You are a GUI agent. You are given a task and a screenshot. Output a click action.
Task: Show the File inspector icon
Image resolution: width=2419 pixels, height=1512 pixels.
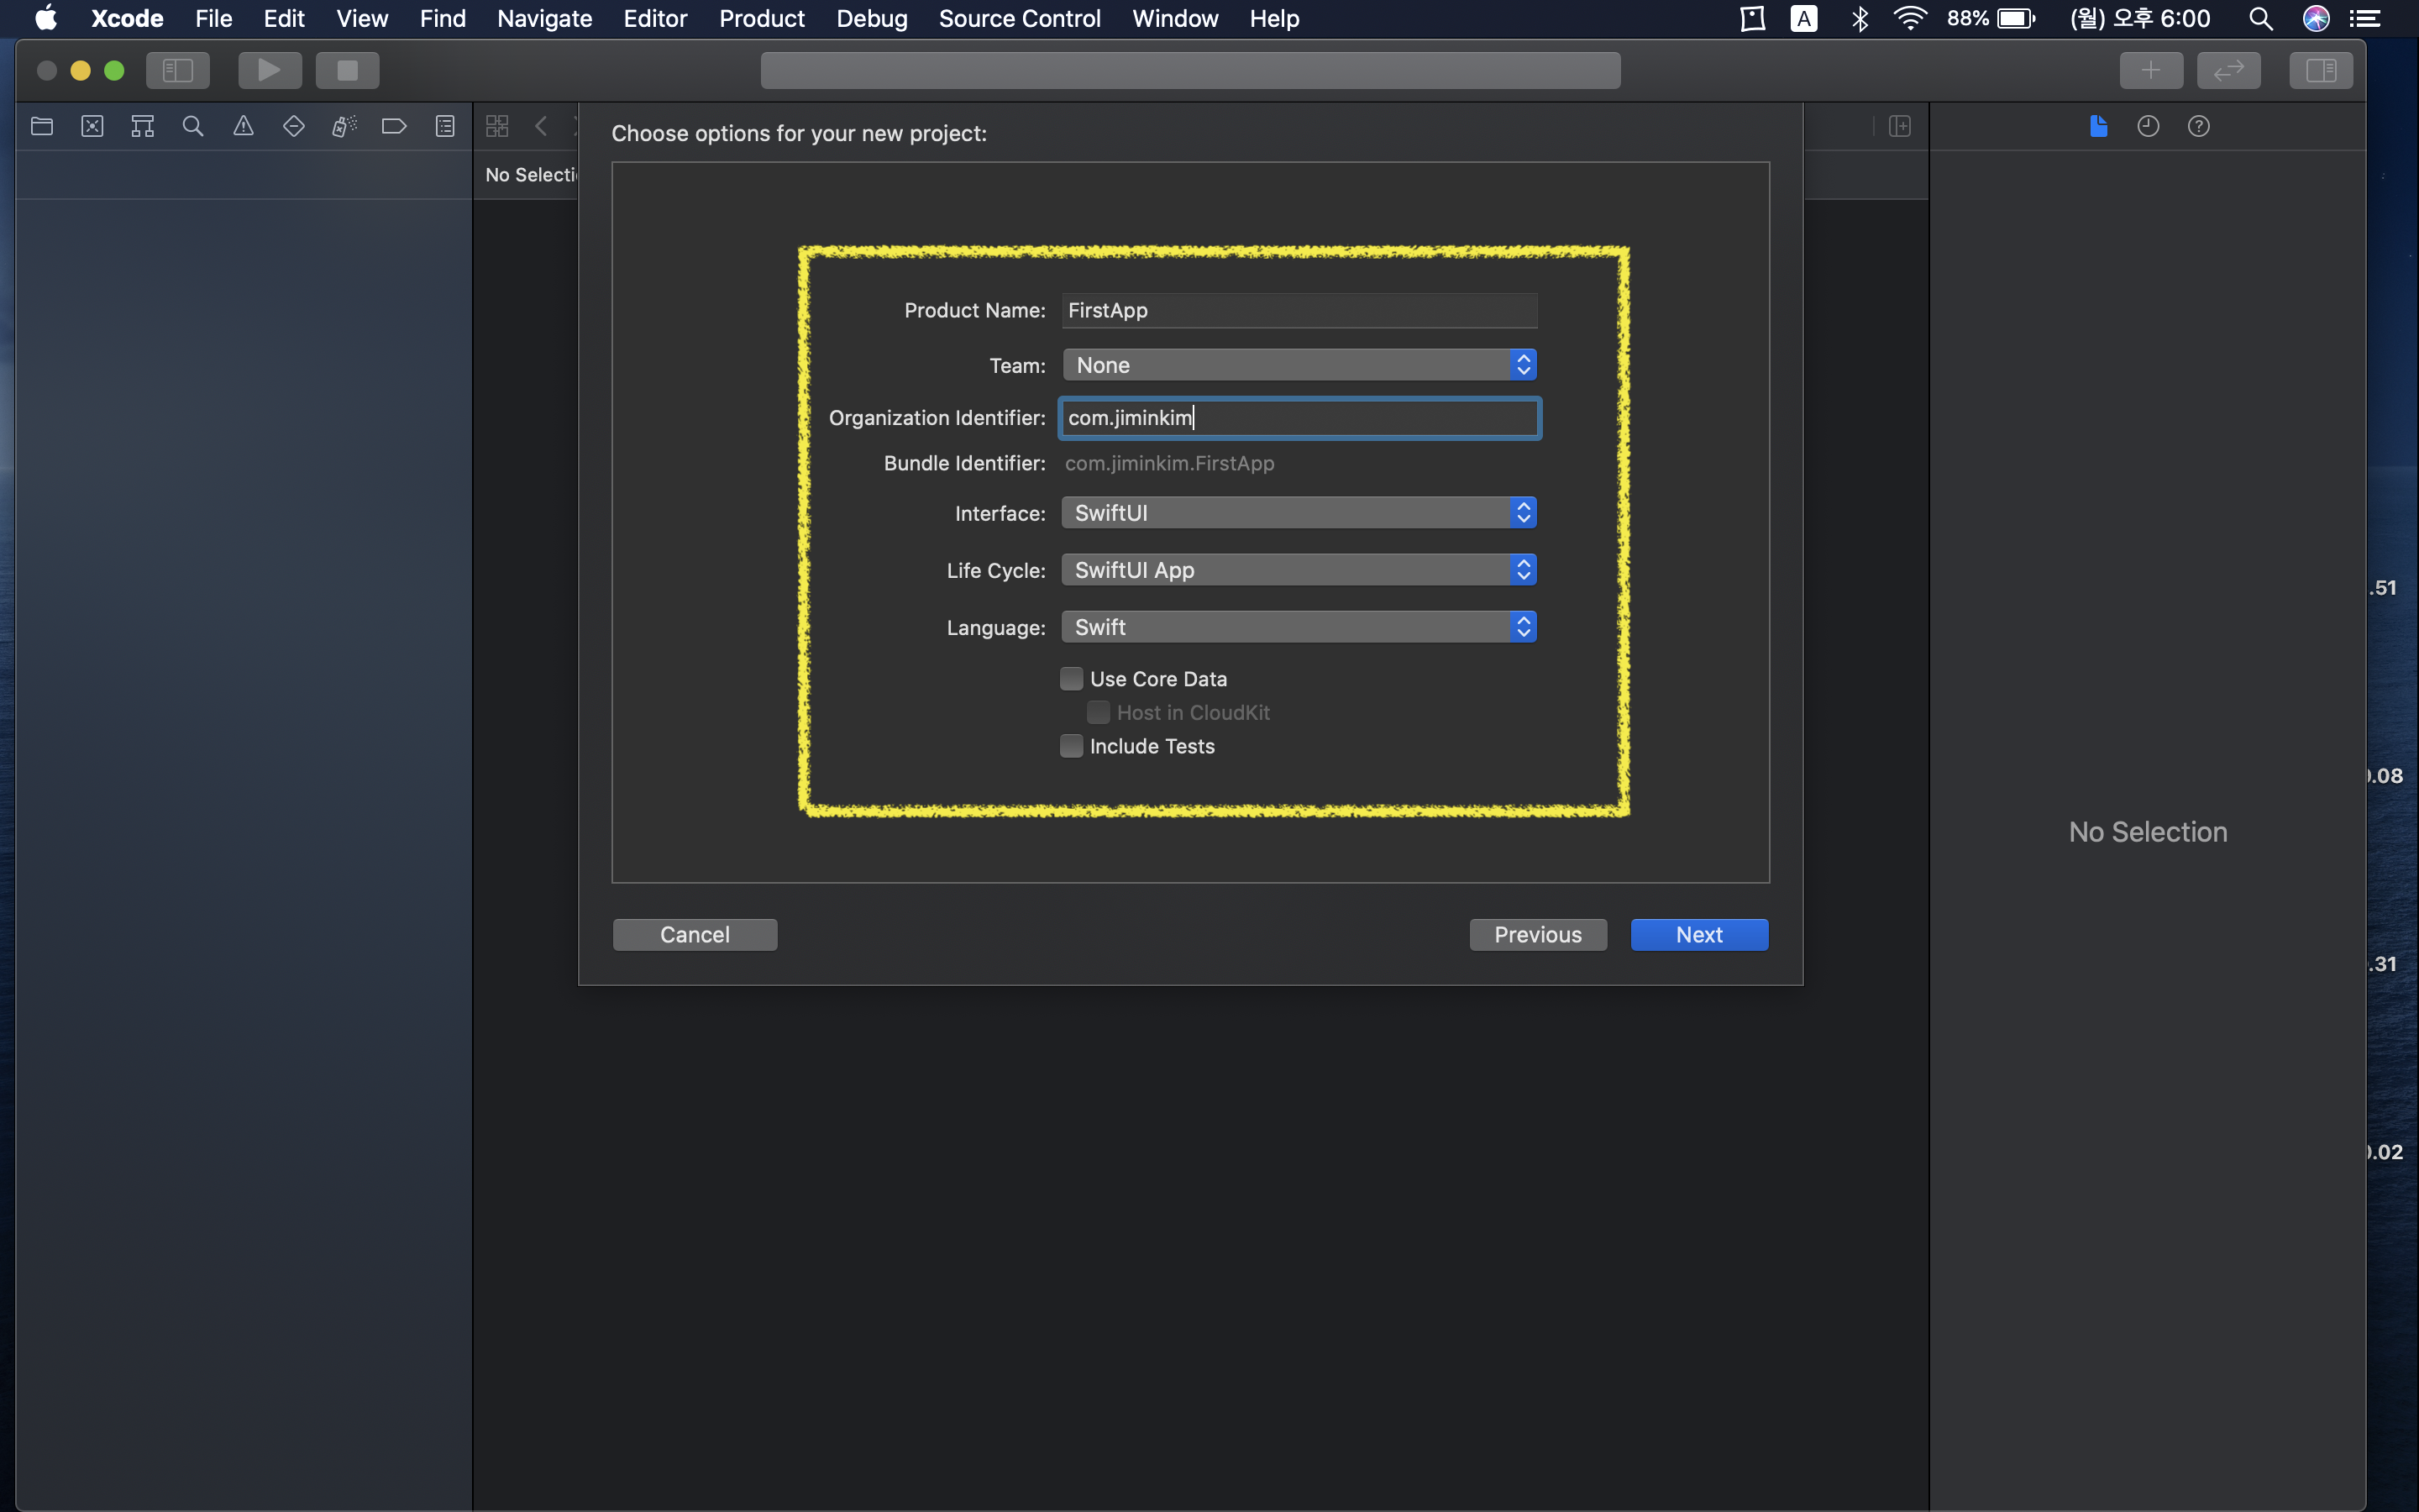(x=2098, y=126)
